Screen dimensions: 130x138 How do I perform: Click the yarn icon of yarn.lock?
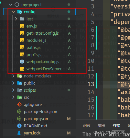tap(19, 133)
